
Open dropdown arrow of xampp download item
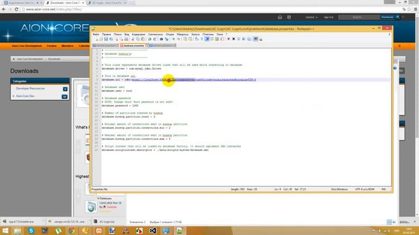pos(89,221)
